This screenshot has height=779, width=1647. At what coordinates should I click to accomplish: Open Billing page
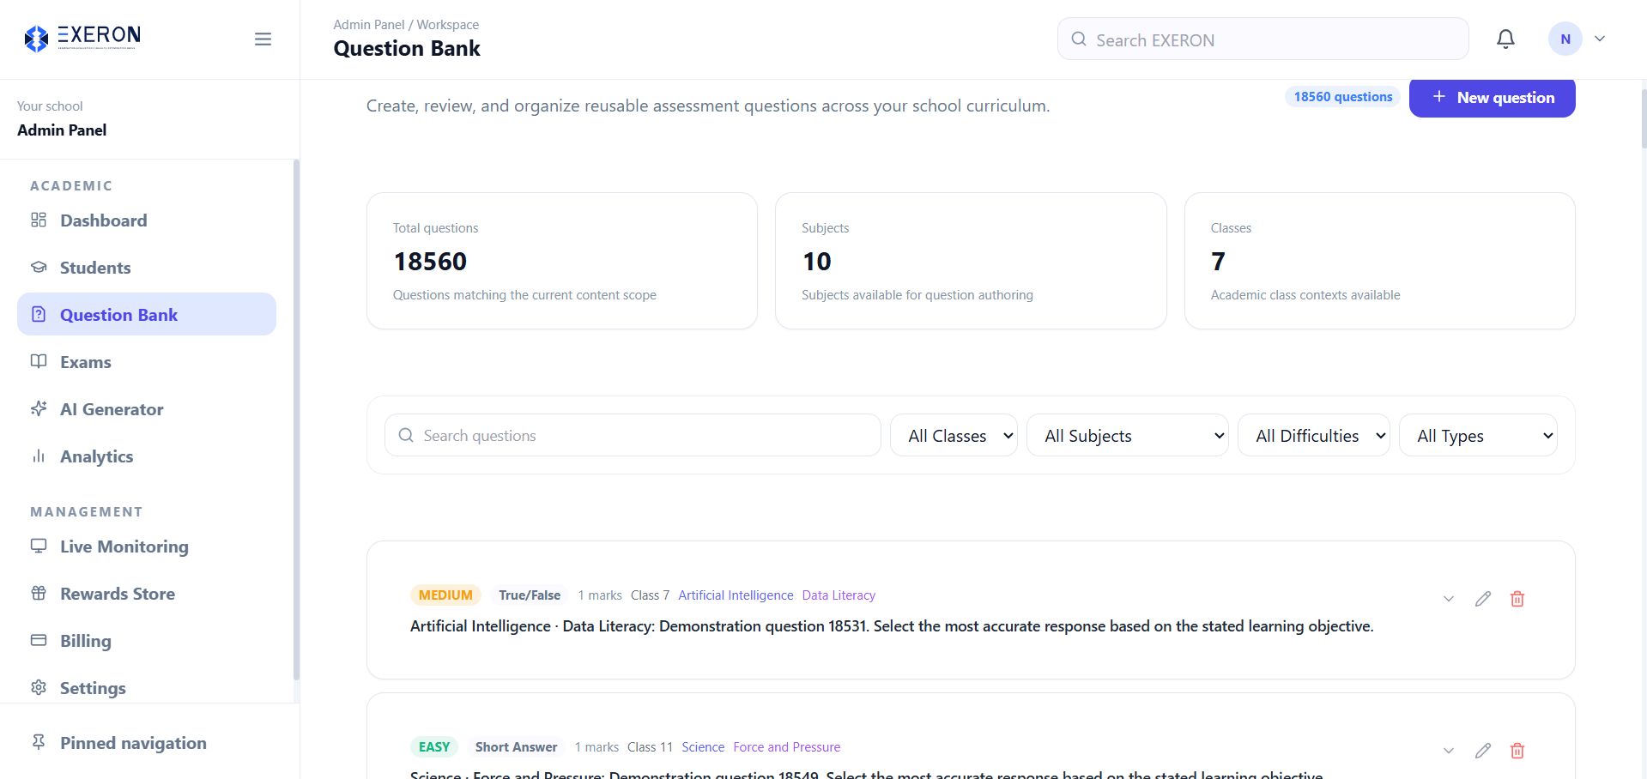(147, 641)
